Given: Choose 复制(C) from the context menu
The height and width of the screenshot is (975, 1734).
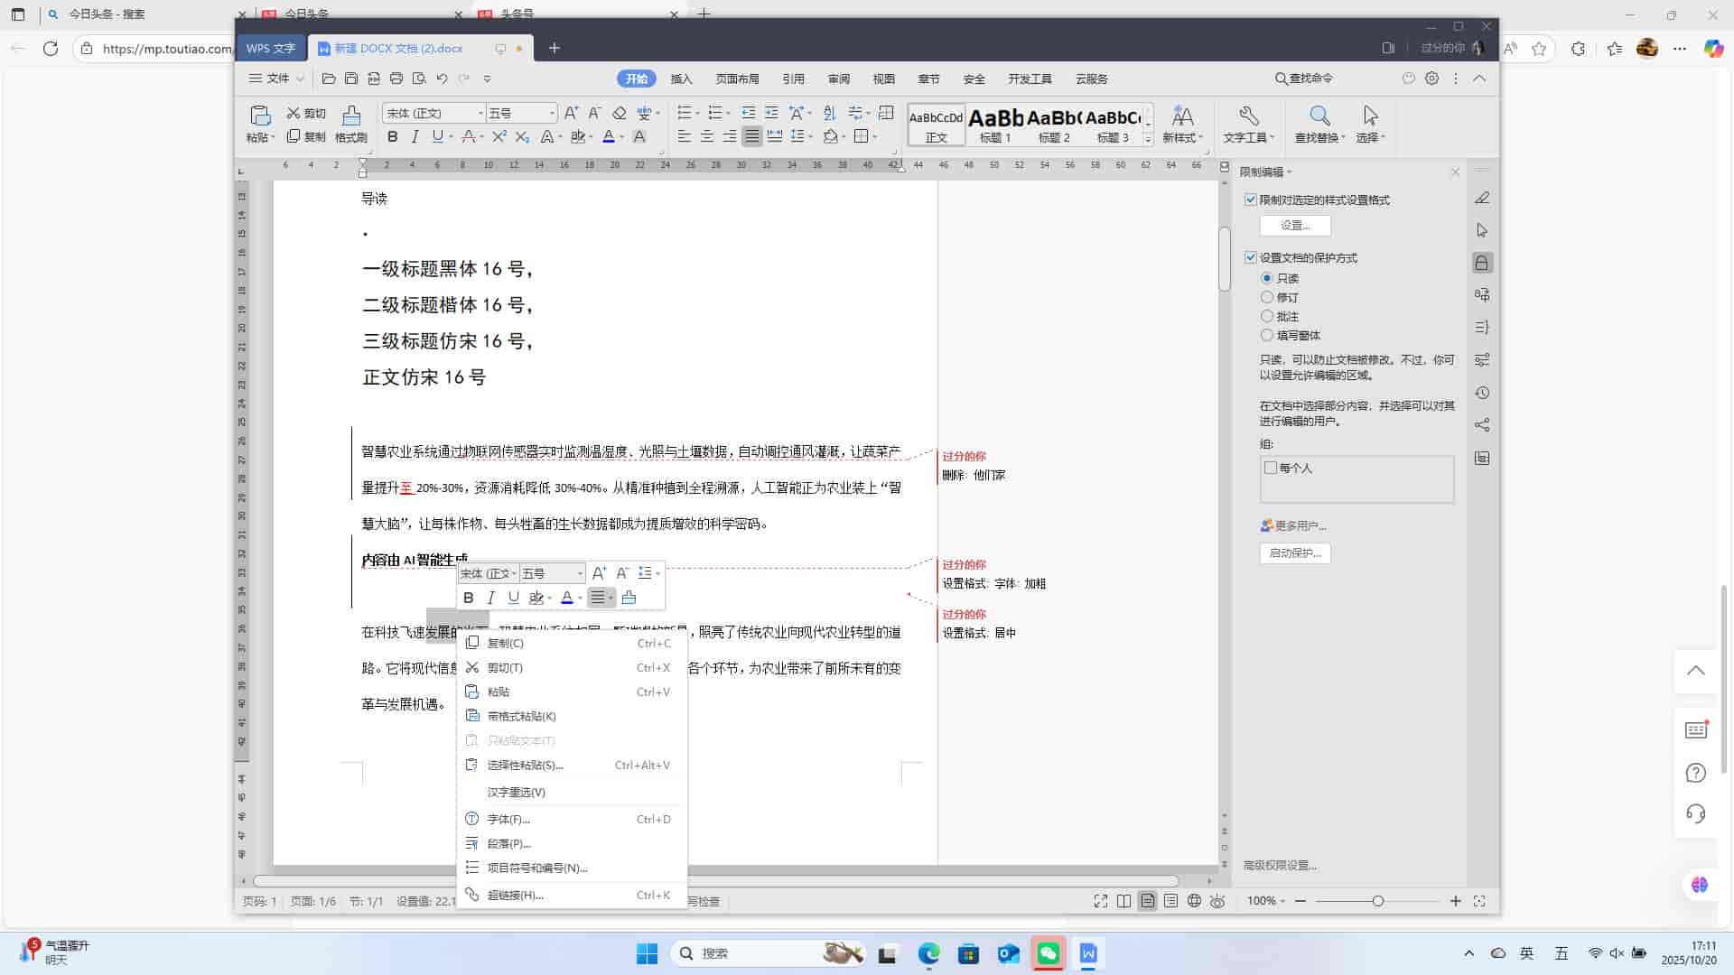Looking at the screenshot, I should (571, 643).
